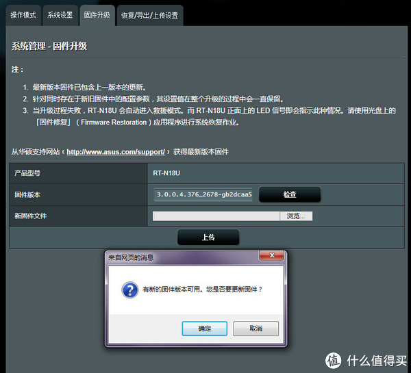This screenshot has height=373, width=411.
Task: Click the 系统管理 - 固件升级 heading
Action: click(49, 47)
